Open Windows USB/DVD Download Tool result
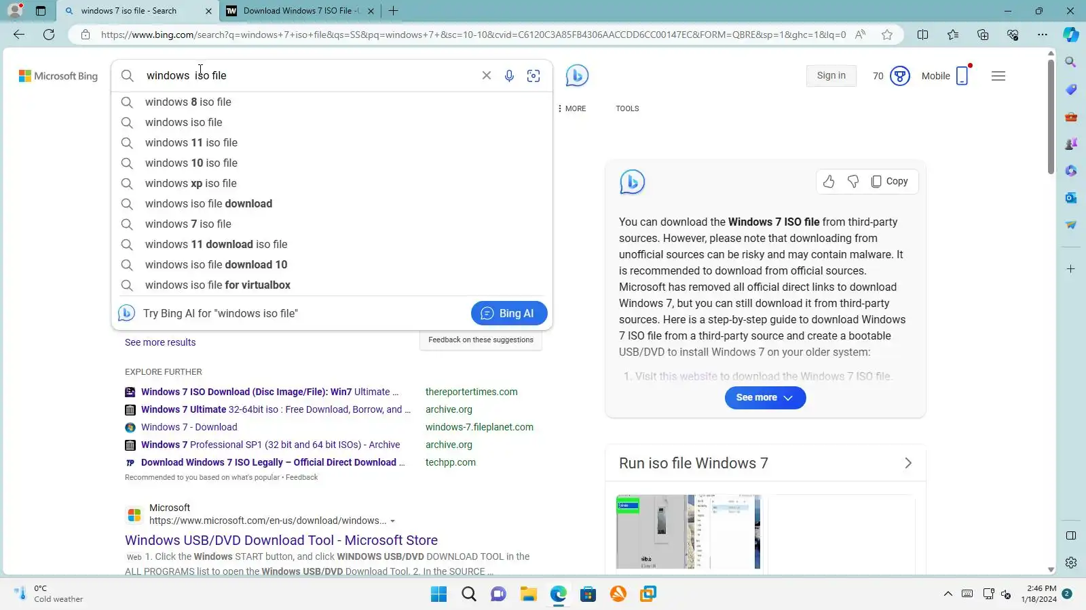This screenshot has height=610, width=1086. pos(281,540)
